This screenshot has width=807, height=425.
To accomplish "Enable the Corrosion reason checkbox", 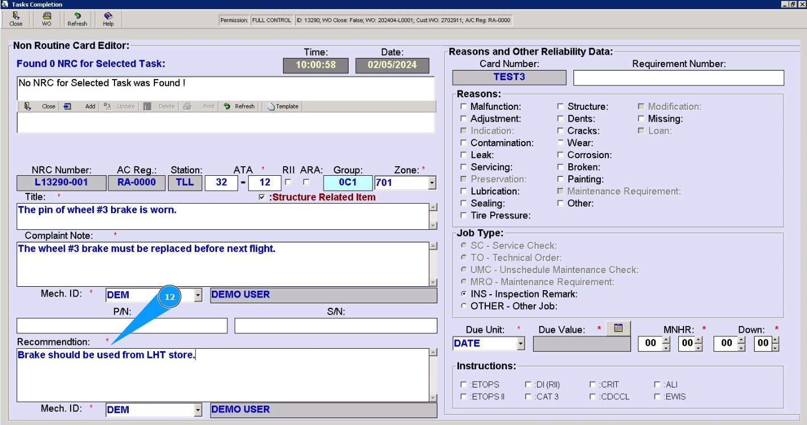I will tap(560, 155).
